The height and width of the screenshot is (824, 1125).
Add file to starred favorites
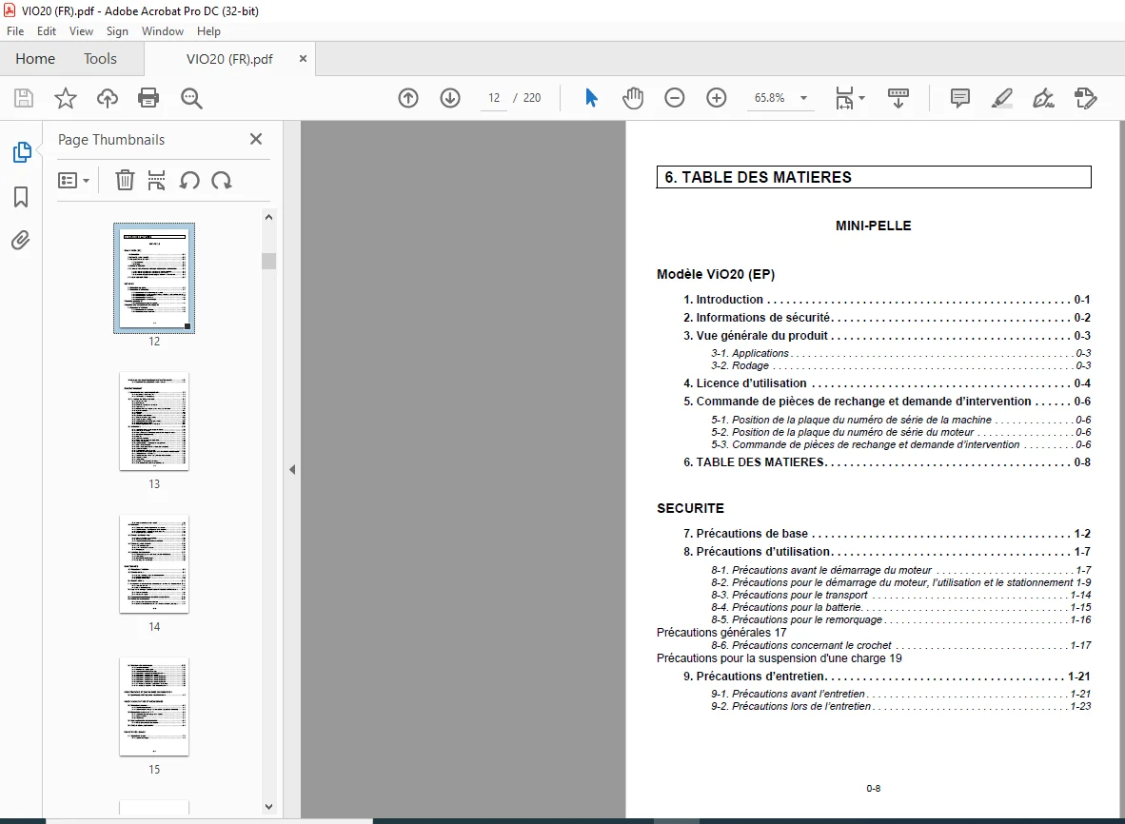(x=66, y=98)
